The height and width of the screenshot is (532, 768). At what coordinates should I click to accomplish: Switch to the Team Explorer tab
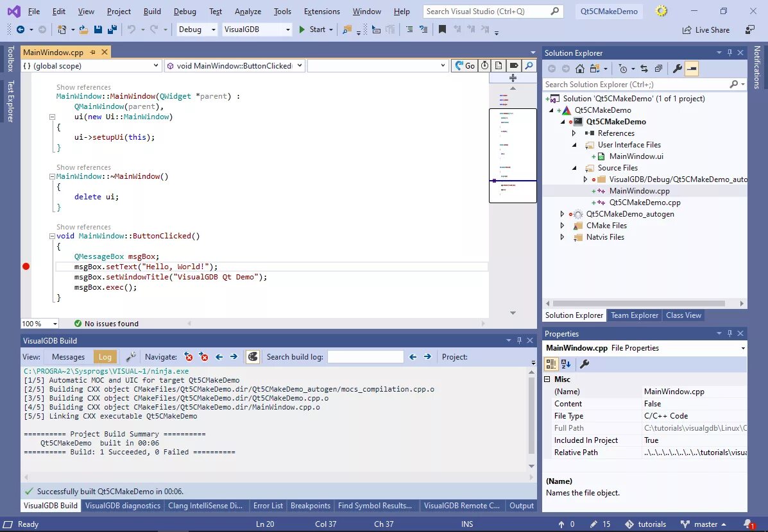(635, 315)
